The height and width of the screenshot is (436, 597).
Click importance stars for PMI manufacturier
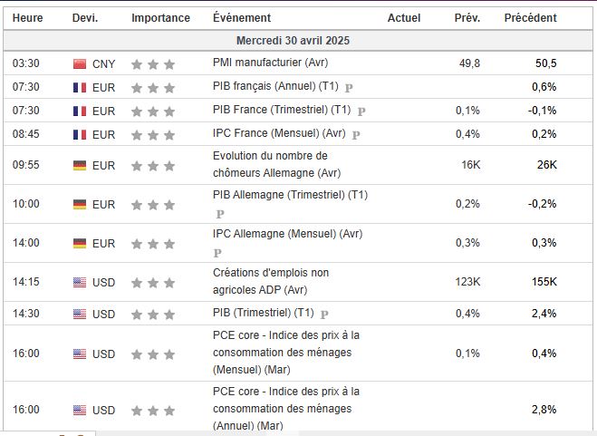[x=152, y=64]
